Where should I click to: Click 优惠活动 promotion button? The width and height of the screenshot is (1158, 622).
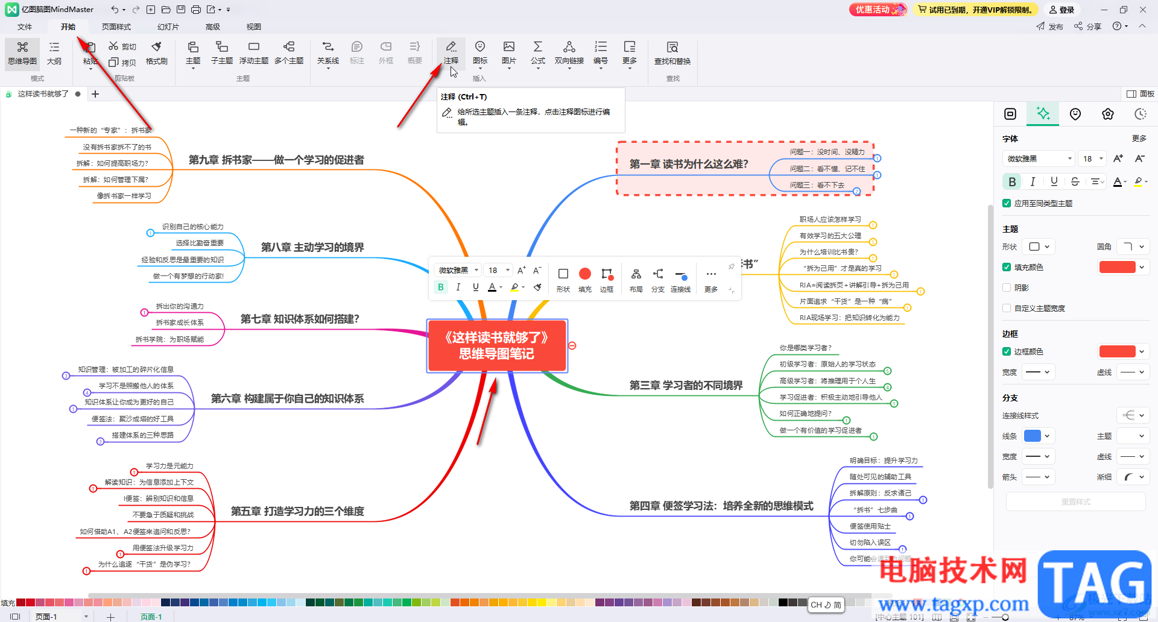pyautogui.click(x=878, y=10)
